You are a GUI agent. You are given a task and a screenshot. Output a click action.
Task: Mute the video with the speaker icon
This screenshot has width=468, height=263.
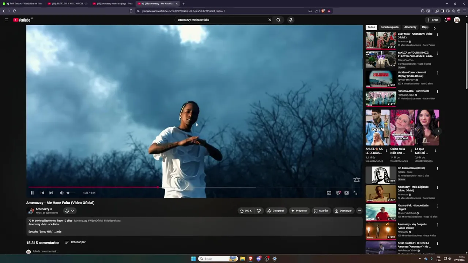pyautogui.click(x=61, y=193)
